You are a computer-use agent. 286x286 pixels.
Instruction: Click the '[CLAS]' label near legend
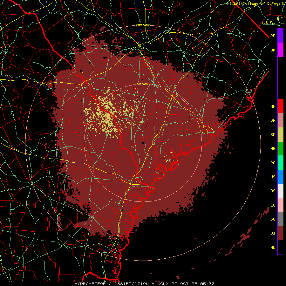point(269,22)
